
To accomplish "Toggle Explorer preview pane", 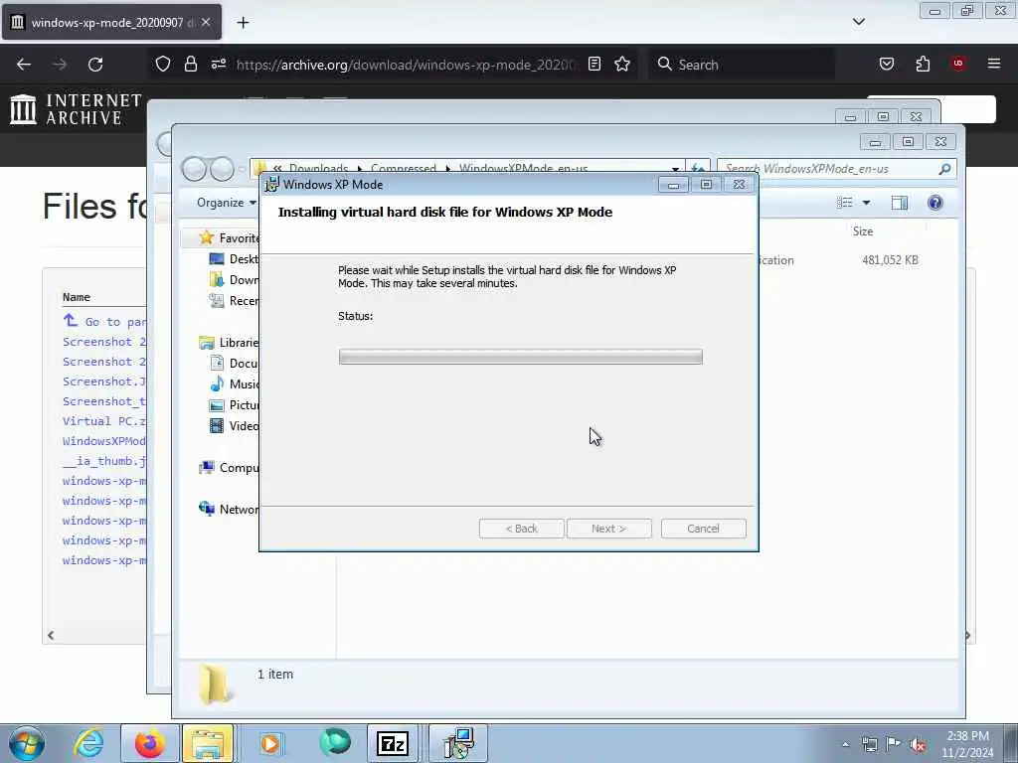I will click(x=899, y=203).
